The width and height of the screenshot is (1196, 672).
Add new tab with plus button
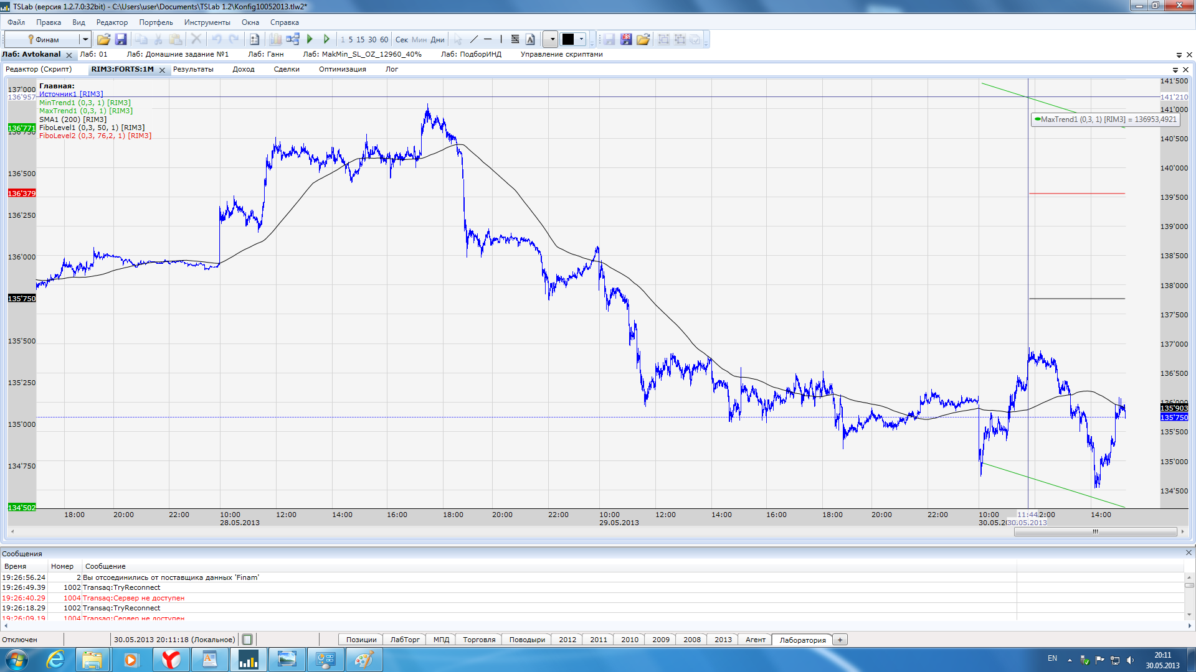point(840,640)
